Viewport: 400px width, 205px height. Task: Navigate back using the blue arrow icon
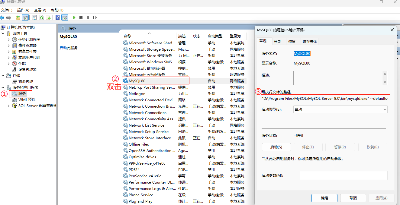pos(2,17)
